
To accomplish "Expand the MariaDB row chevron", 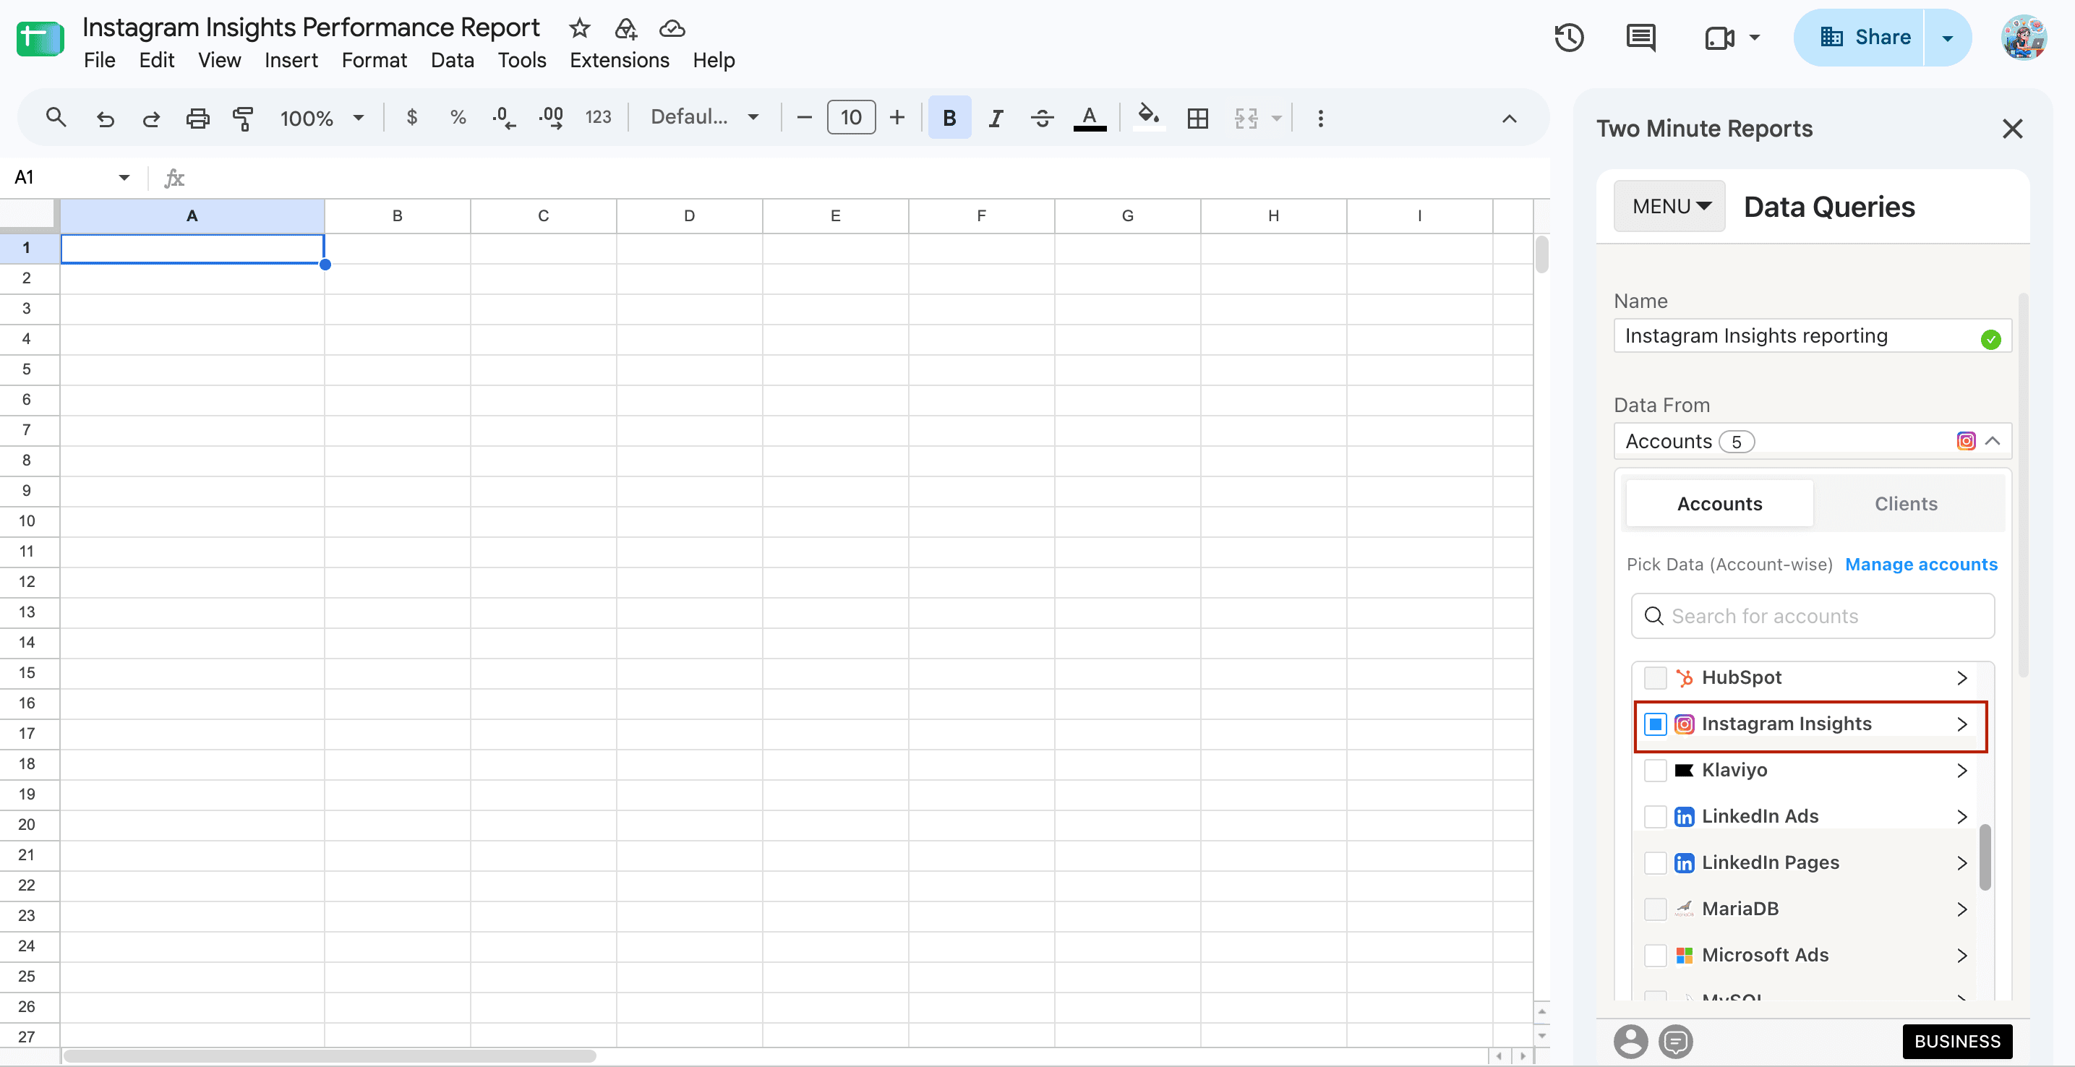I will click(x=1962, y=909).
